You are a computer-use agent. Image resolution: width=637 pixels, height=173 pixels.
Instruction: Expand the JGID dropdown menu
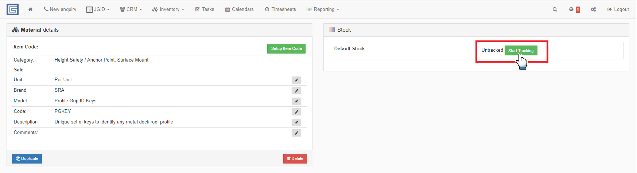[x=98, y=9]
